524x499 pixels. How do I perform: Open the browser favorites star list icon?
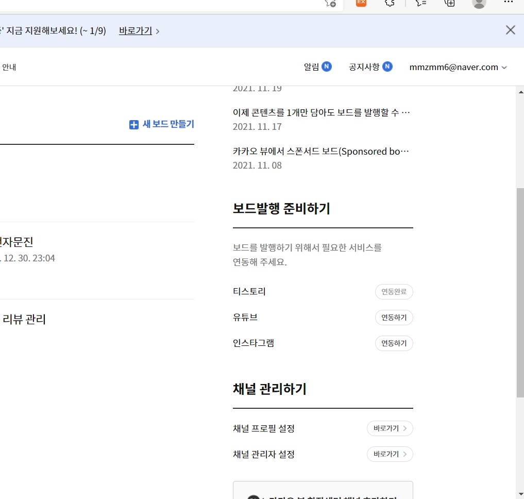(421, 3)
